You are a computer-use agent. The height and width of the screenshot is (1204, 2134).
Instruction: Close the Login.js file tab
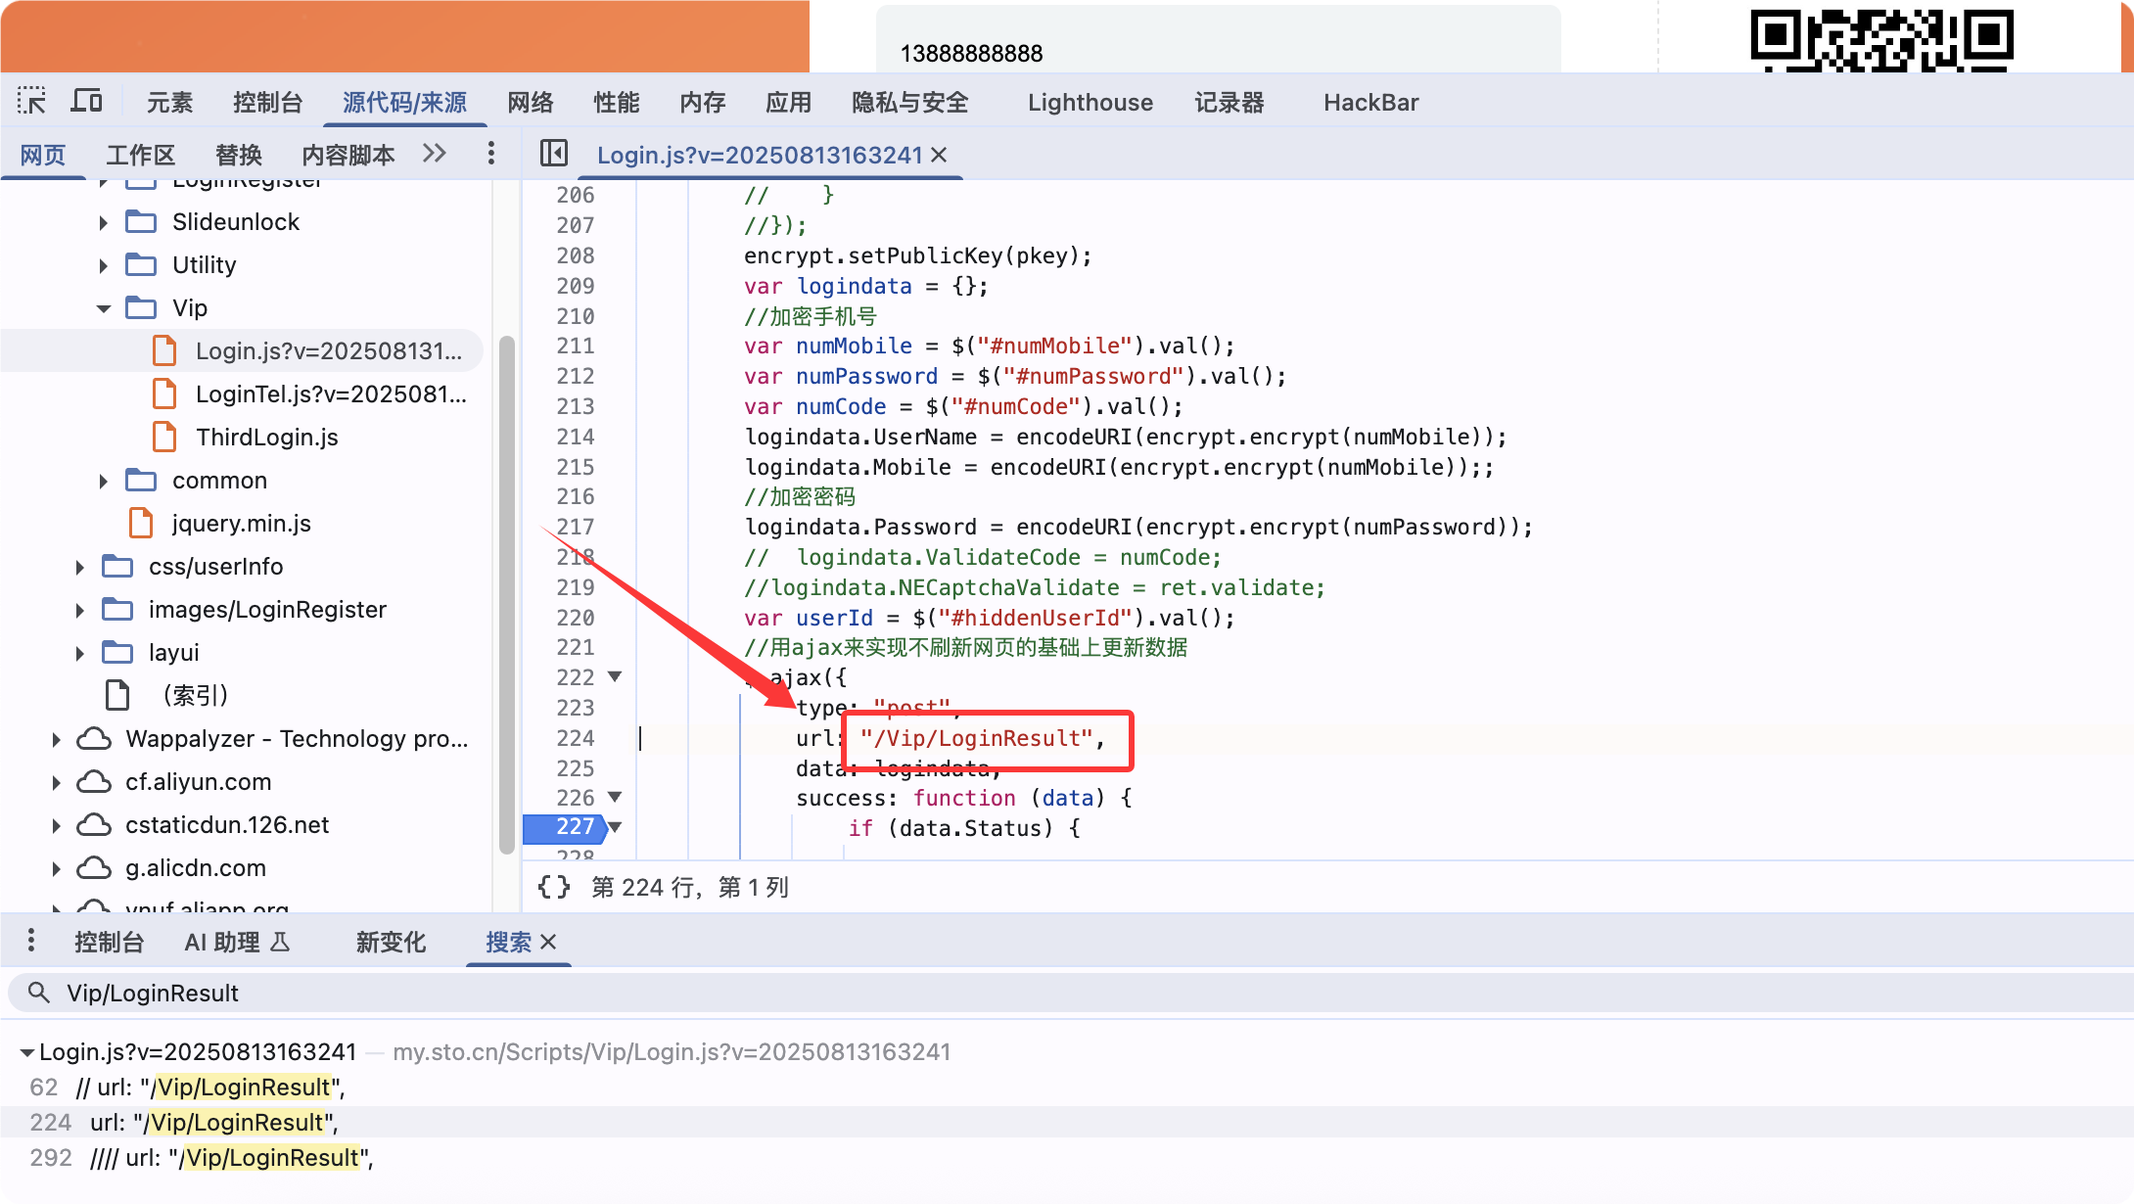939,155
